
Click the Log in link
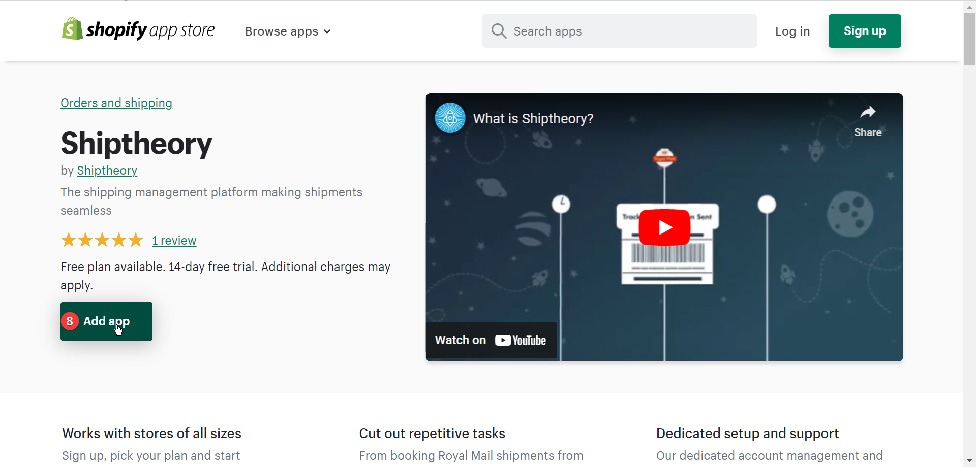pos(792,31)
